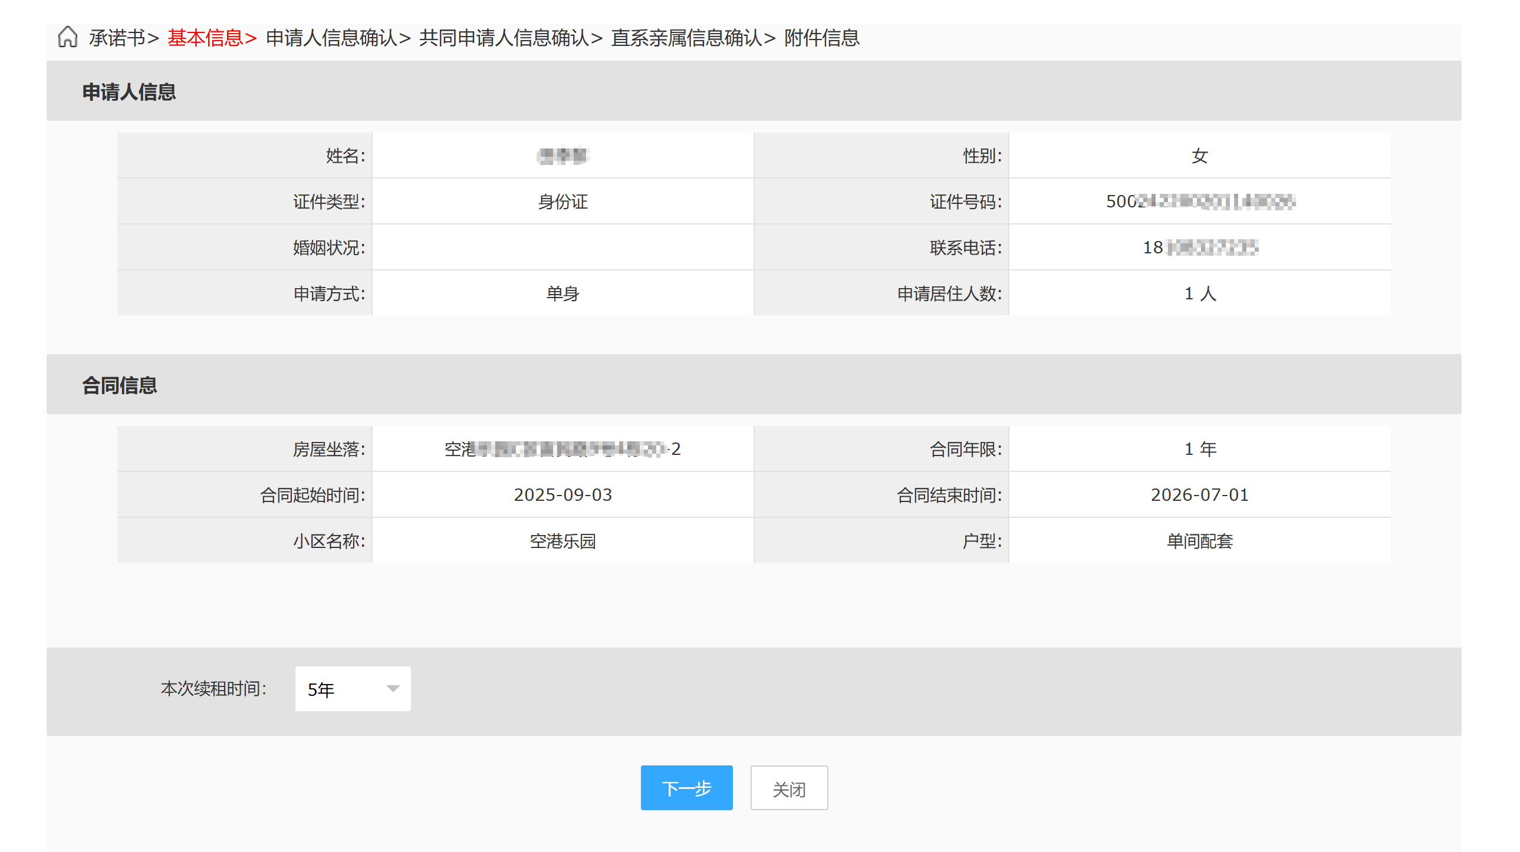This screenshot has height=852, width=1520.
Task: Click the 合同年限 value 1 年
Action: [1200, 450]
